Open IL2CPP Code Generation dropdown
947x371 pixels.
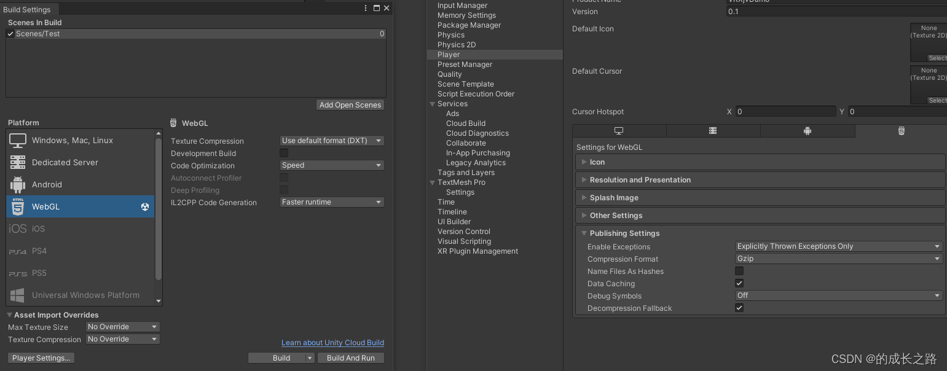click(332, 202)
